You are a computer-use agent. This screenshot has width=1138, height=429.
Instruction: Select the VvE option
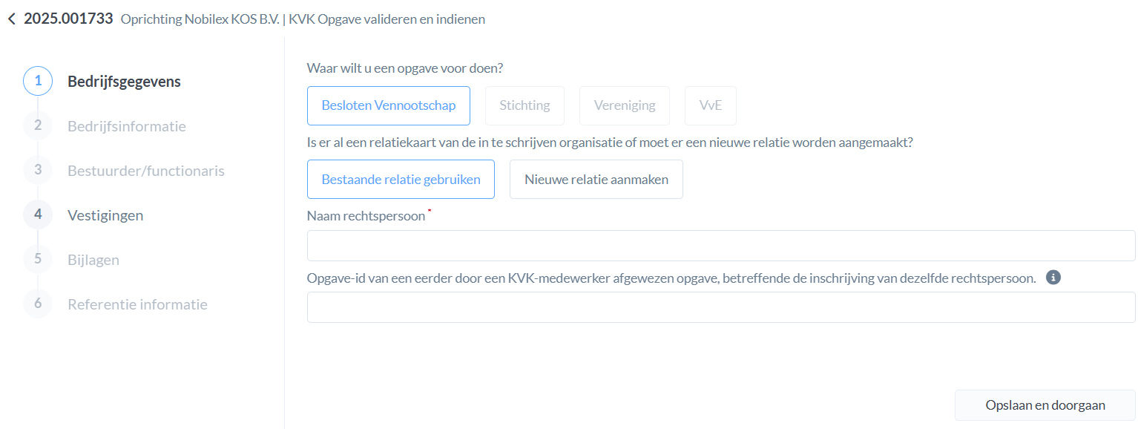pos(710,105)
